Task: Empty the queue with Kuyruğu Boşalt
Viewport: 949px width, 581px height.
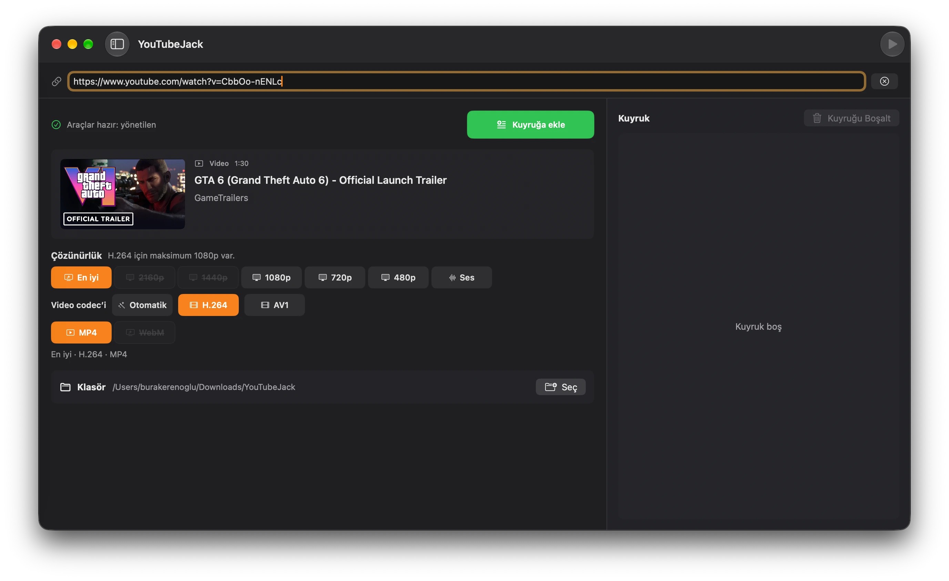Action: point(851,118)
